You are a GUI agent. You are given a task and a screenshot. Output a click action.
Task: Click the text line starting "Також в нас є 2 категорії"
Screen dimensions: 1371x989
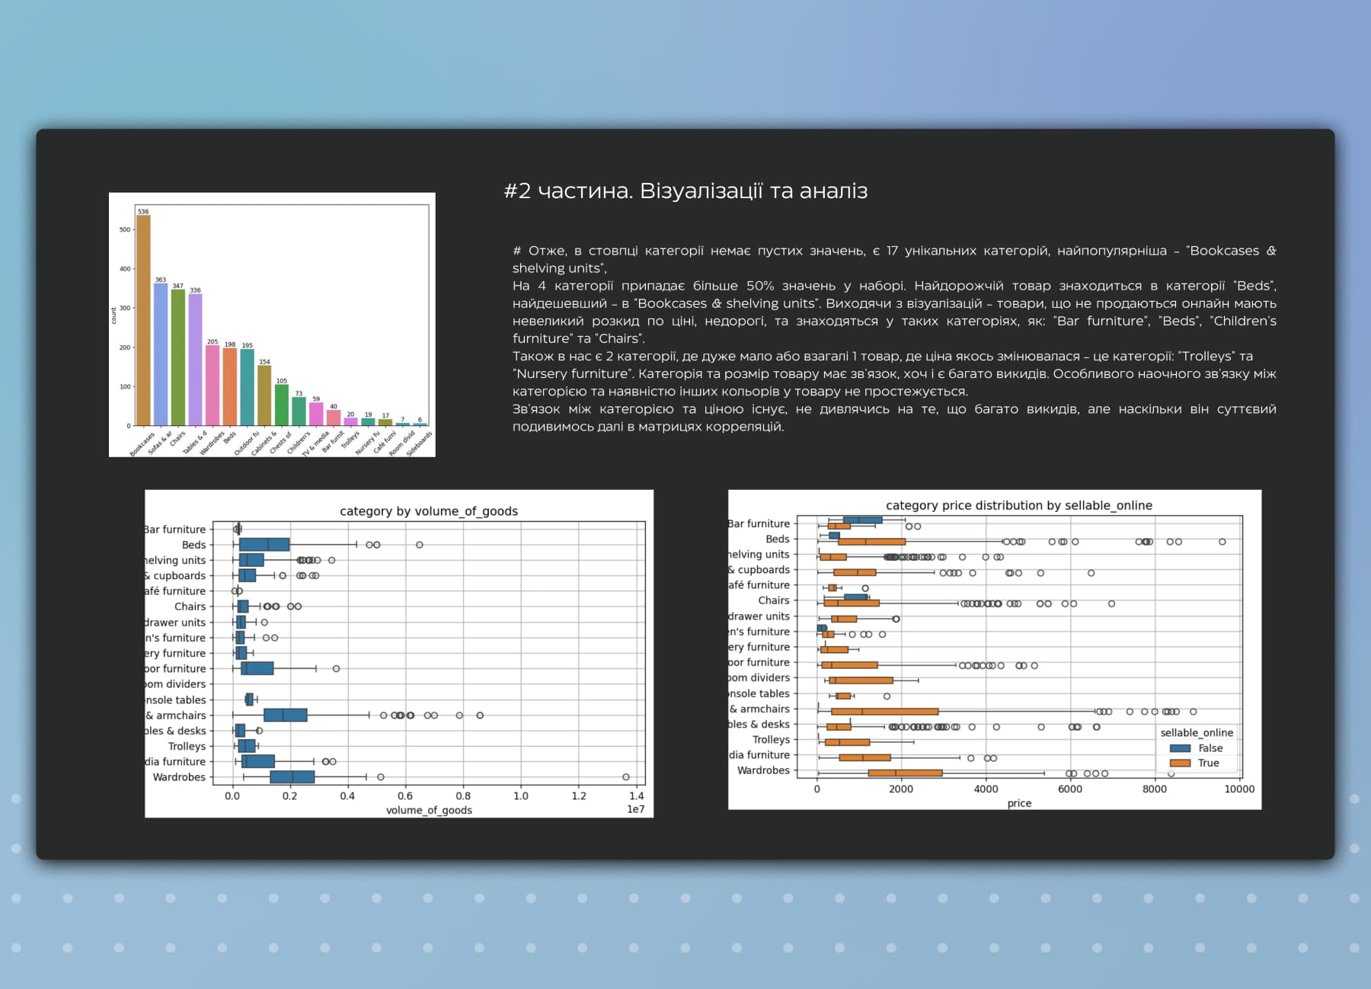[x=883, y=357]
